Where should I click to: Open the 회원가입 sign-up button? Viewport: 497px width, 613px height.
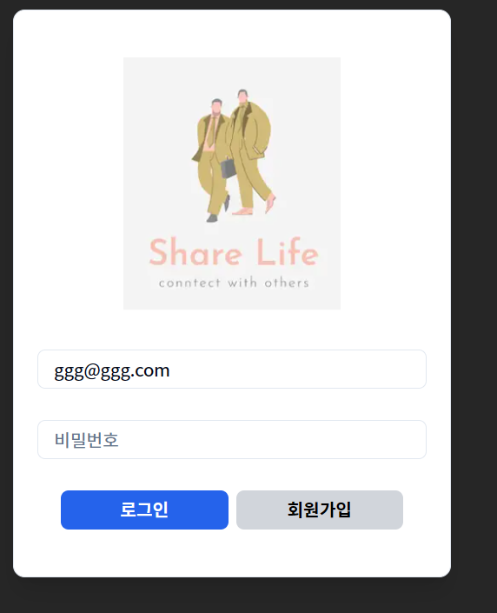point(320,510)
